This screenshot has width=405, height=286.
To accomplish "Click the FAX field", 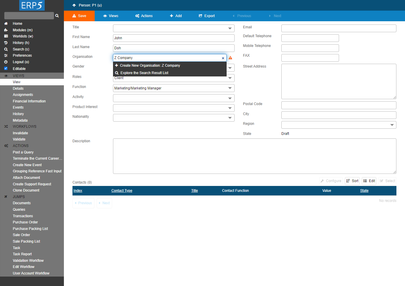I will click(310, 58).
